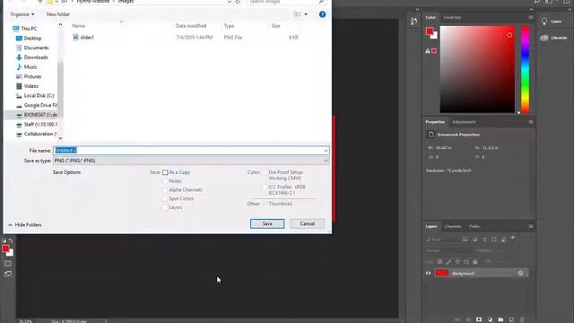Image resolution: width=574 pixels, height=323 pixels.
Task: Open the Learn panel
Action: (x=552, y=22)
